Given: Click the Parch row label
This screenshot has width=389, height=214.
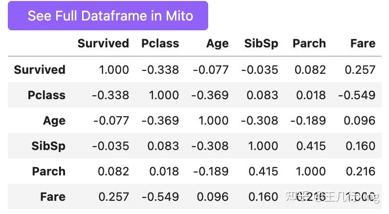Looking at the screenshot, I should tap(48, 171).
